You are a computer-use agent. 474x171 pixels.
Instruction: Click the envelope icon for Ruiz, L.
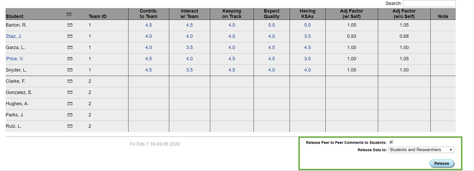70,126
